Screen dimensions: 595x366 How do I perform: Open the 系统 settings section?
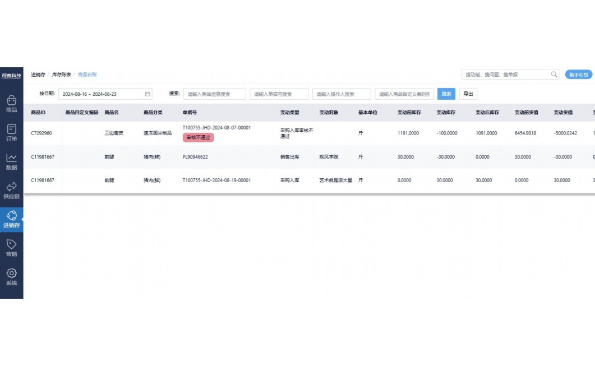click(x=11, y=277)
